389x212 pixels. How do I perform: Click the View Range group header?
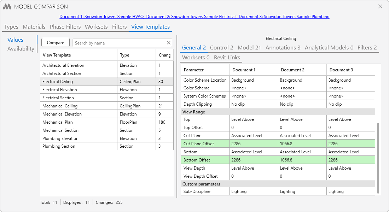point(278,112)
